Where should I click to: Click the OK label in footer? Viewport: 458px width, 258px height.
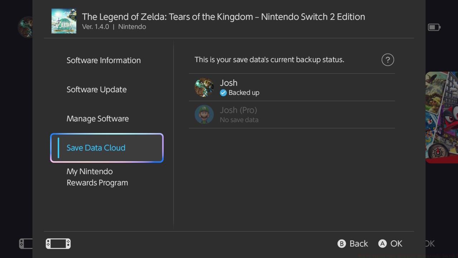pos(396,244)
